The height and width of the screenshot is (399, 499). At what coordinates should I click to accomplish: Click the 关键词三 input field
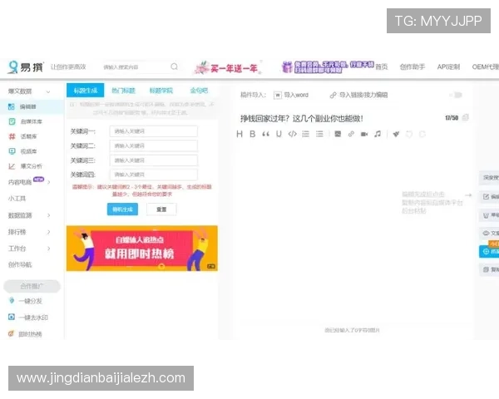154,160
